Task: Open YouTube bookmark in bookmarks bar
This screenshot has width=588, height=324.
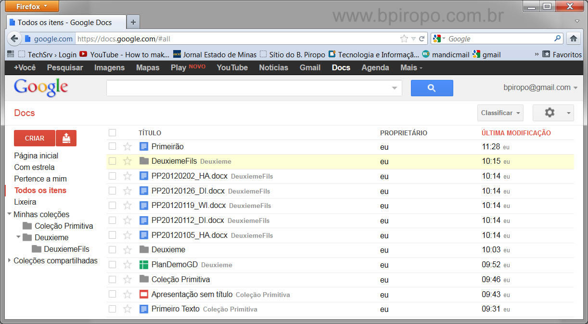Action: click(x=124, y=54)
